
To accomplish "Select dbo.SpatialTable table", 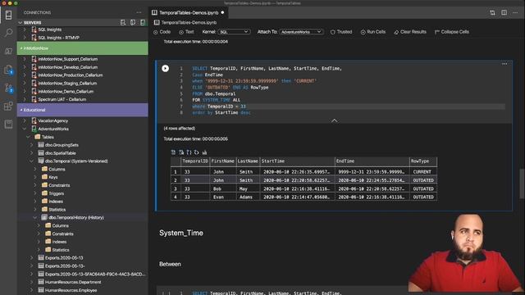I will click(60, 153).
